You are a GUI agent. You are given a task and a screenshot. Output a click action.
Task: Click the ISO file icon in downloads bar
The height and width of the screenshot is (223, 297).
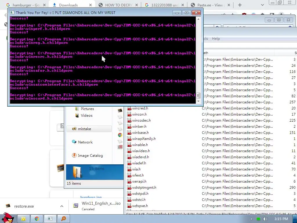coord(76,206)
